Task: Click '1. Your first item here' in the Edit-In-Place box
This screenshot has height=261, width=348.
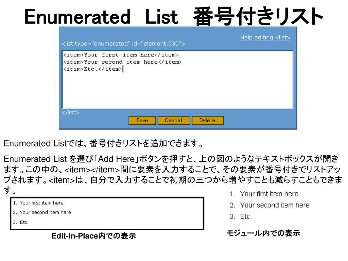Action: [38, 203]
